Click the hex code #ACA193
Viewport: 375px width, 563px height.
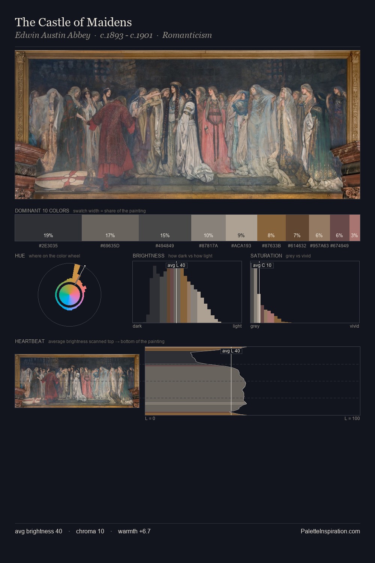[241, 246]
